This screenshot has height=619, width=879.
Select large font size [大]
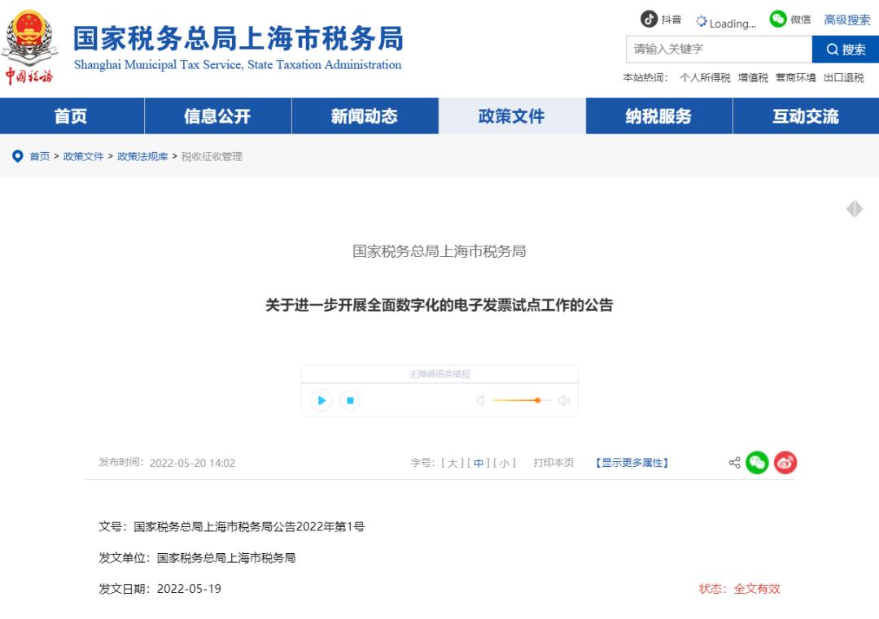point(453,461)
